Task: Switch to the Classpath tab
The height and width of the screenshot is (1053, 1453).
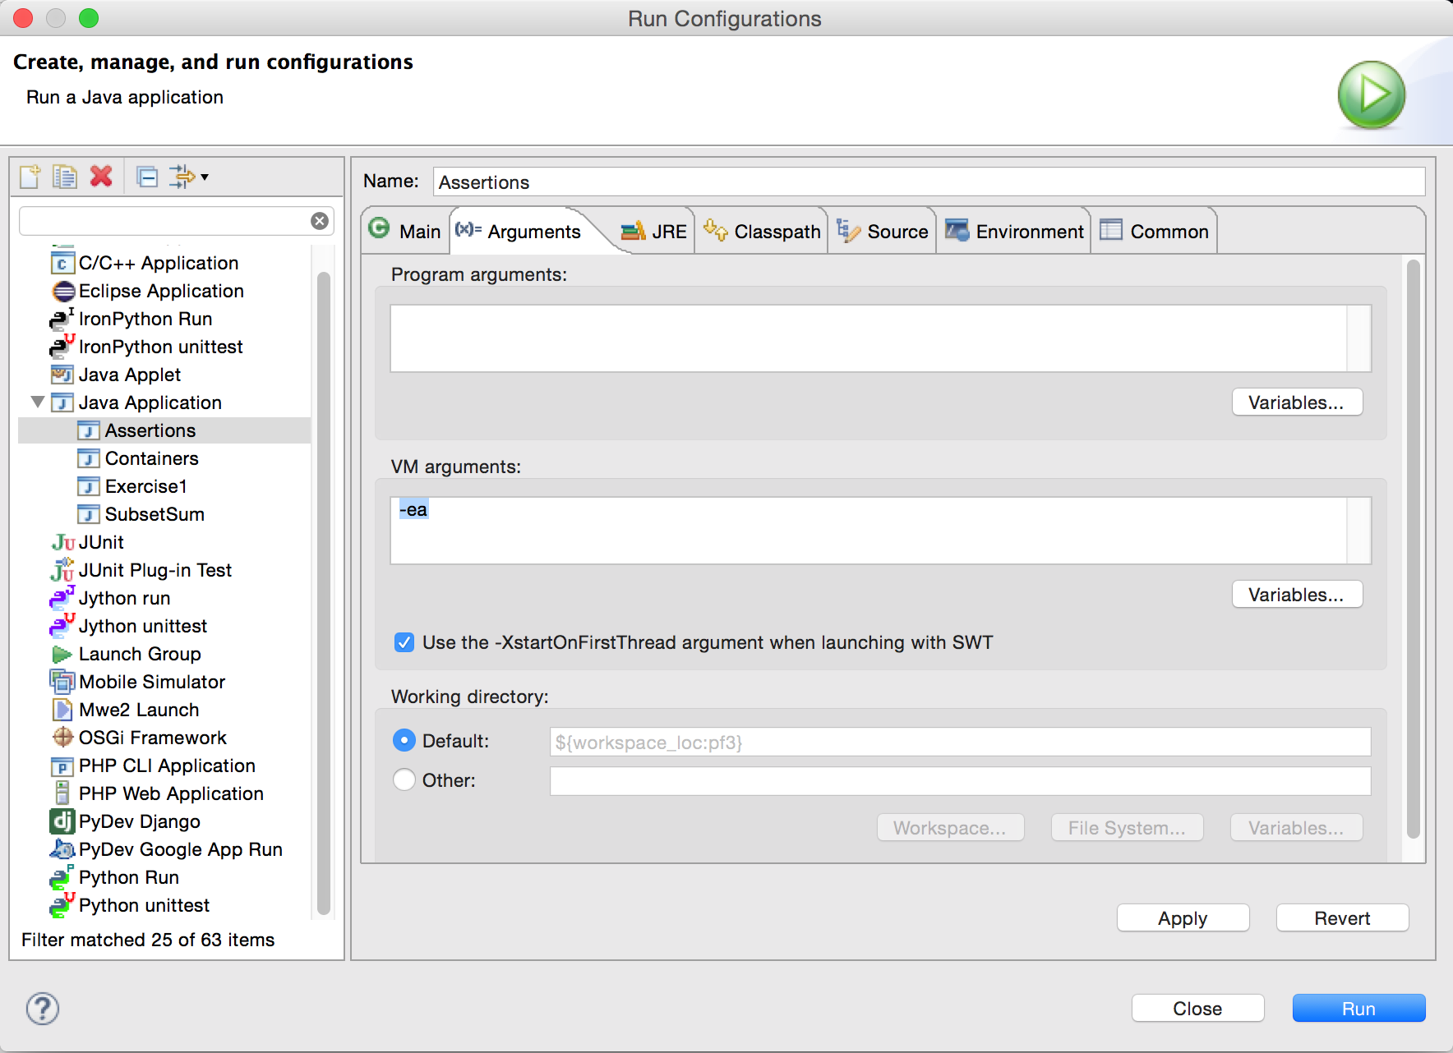Action: coord(762,231)
